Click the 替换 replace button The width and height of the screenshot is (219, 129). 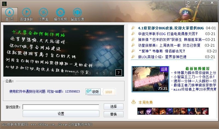(x=113, y=114)
